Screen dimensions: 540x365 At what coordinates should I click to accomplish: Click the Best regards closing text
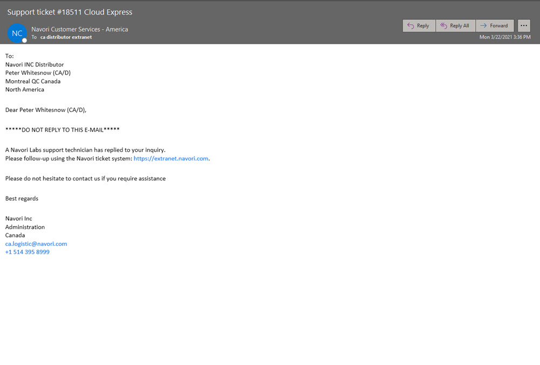click(x=22, y=199)
